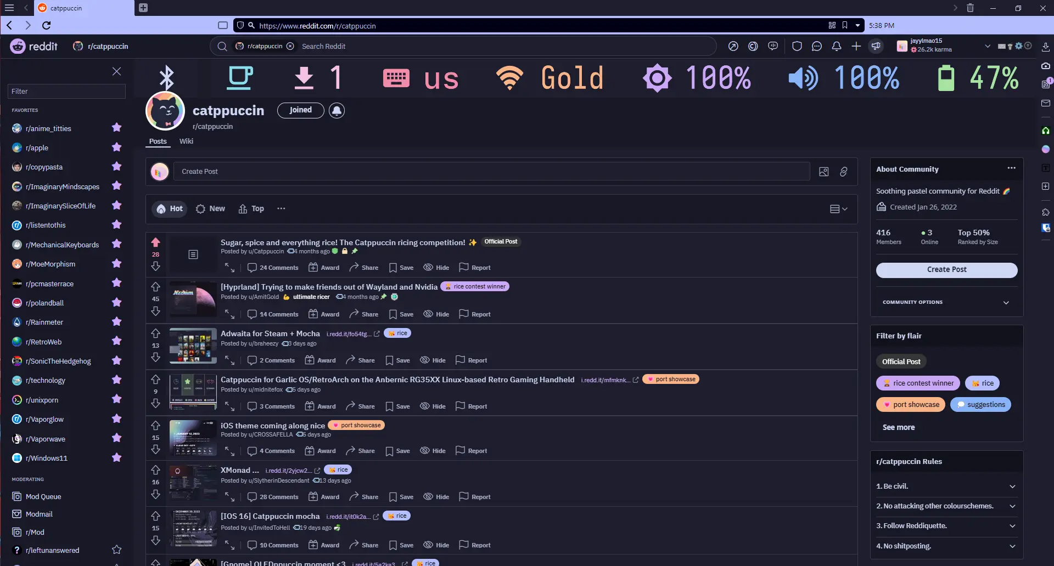Open the chat icon in Reddit header
The image size is (1054, 566).
[x=817, y=47]
